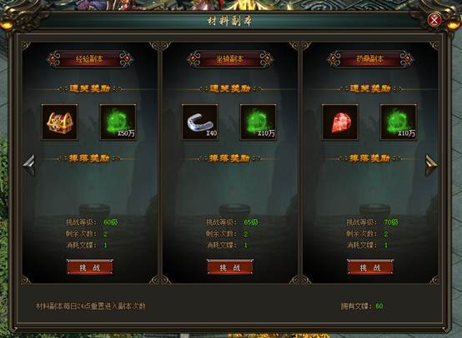
Task: Click the 通关奖励 heading in 经验副本
Action: [x=90, y=88]
